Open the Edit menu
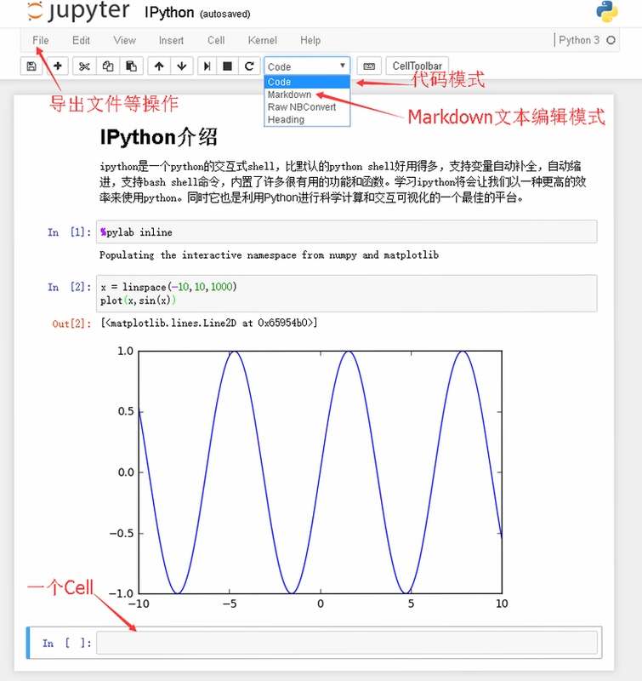Screen dimensions: 642x681 [81, 40]
